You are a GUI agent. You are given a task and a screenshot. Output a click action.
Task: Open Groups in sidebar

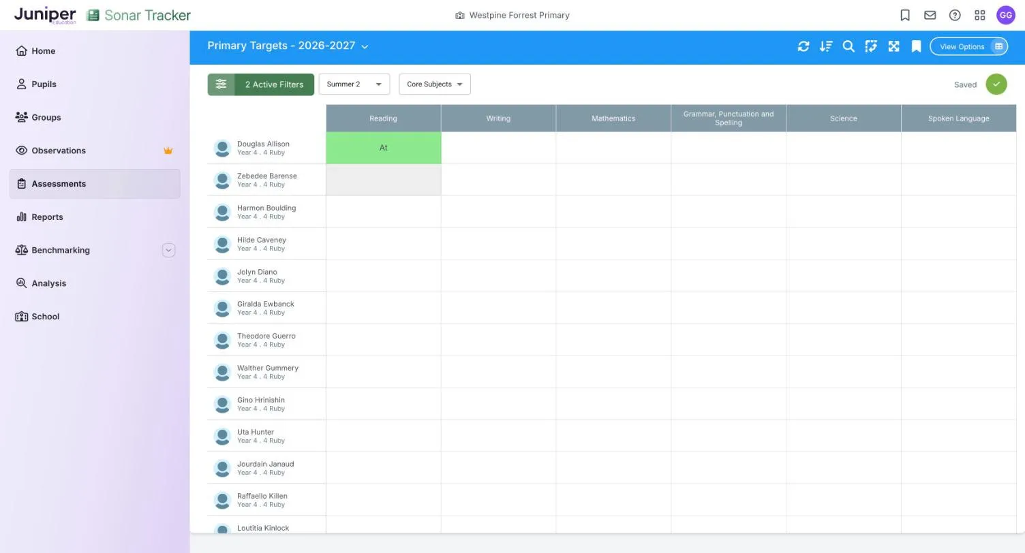[95, 117]
